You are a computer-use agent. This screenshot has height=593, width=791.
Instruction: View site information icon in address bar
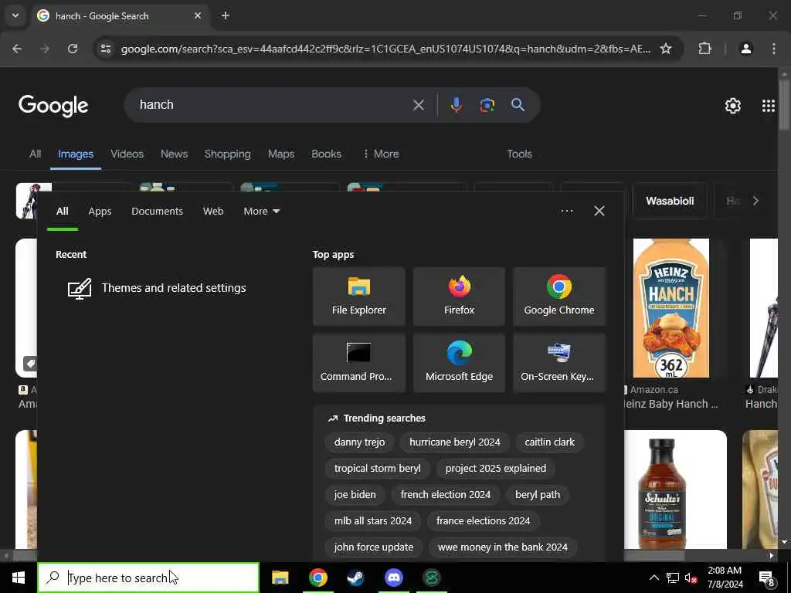(x=105, y=49)
